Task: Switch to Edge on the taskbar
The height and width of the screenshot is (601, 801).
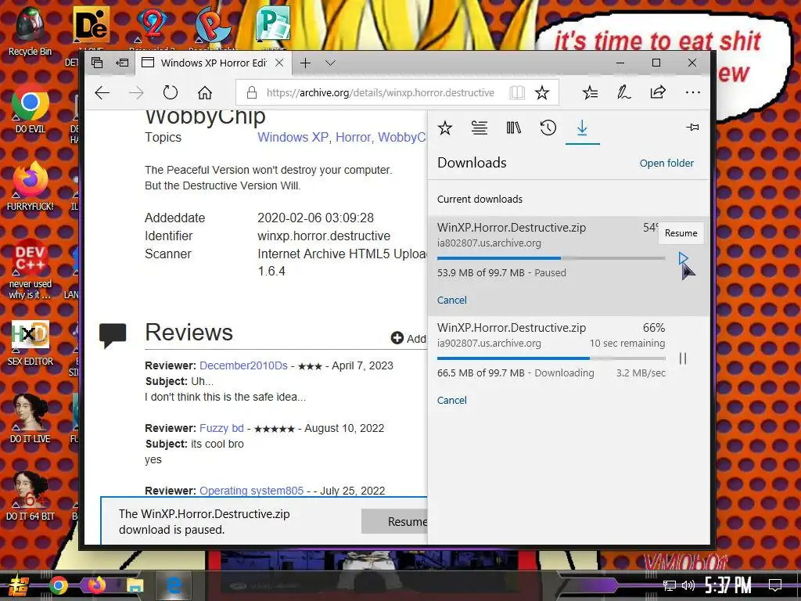Action: pyautogui.click(x=173, y=585)
